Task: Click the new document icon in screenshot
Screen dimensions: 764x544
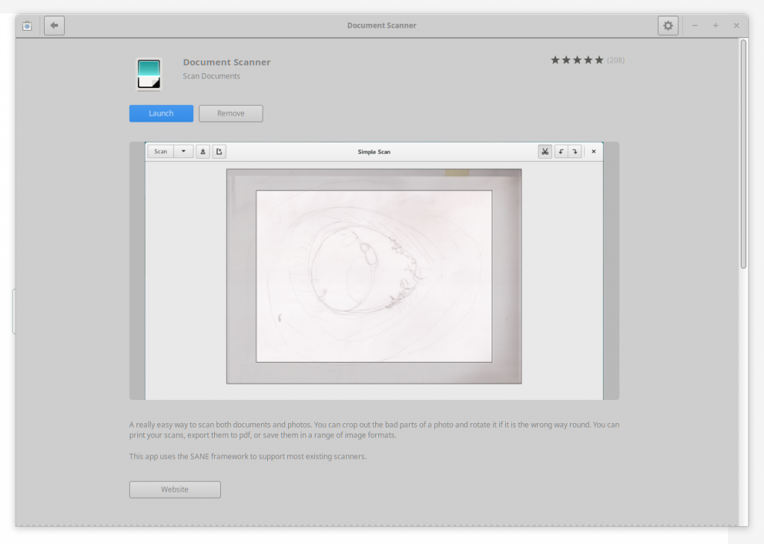Action: [219, 151]
